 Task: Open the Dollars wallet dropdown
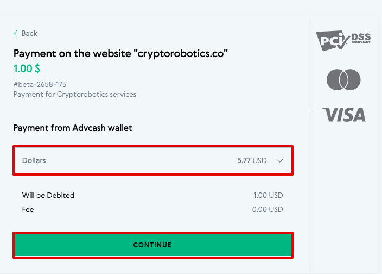(x=153, y=160)
